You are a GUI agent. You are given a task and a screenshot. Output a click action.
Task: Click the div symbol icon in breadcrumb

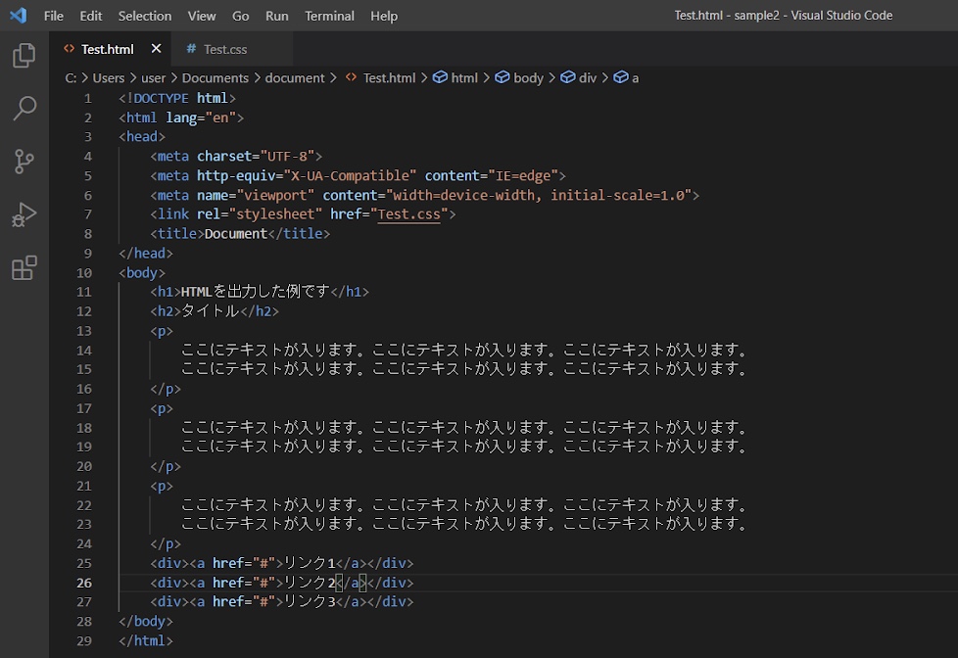(567, 77)
